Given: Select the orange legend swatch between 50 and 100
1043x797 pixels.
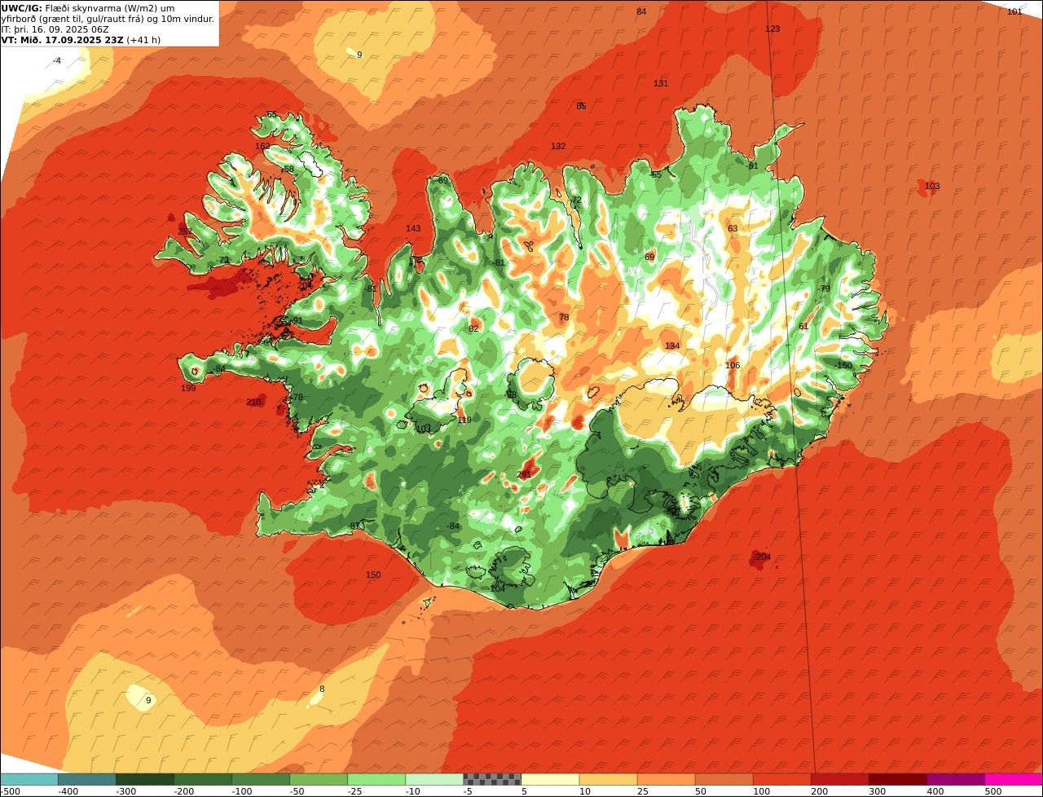Looking at the screenshot, I should 724,779.
